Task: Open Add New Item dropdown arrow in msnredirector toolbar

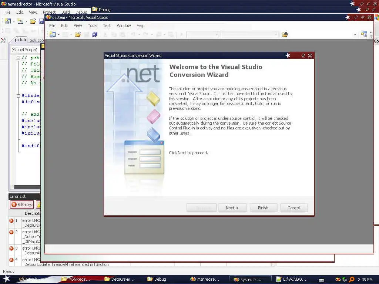Action: pyautogui.click(x=26, y=21)
